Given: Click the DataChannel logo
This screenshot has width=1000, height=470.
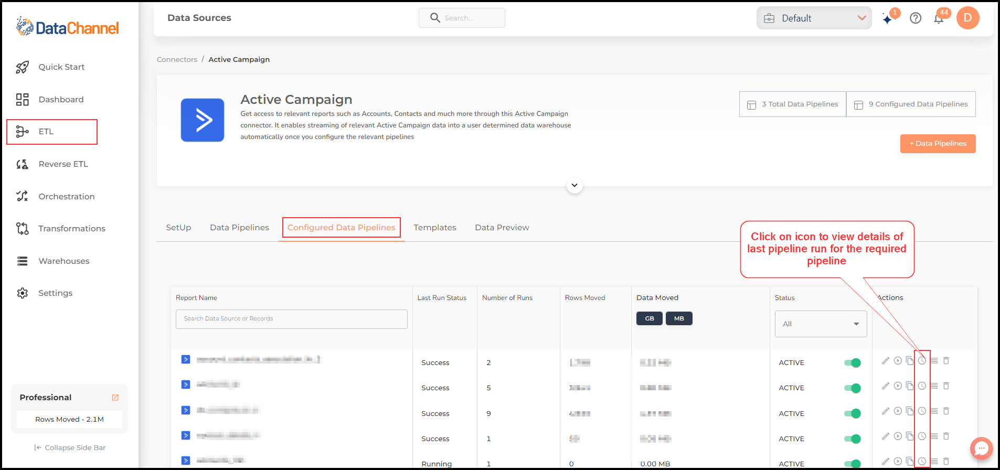Looking at the screenshot, I should [68, 26].
